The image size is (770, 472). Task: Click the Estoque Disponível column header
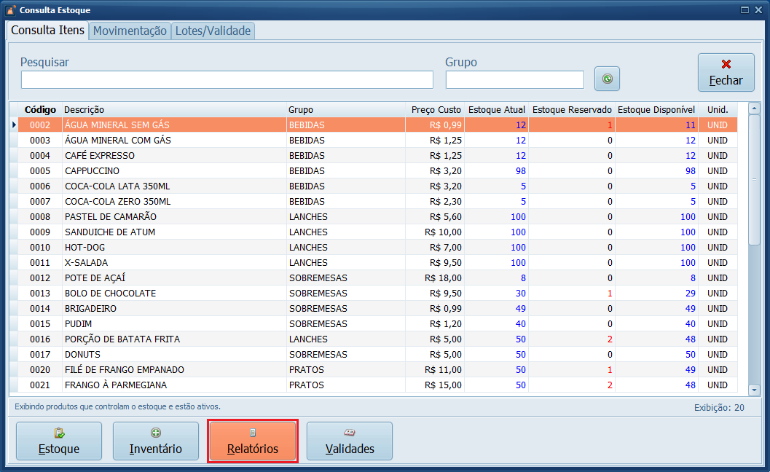pyautogui.click(x=656, y=109)
